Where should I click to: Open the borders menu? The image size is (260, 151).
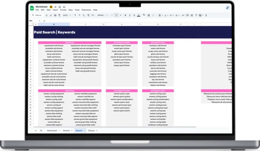(149, 15)
